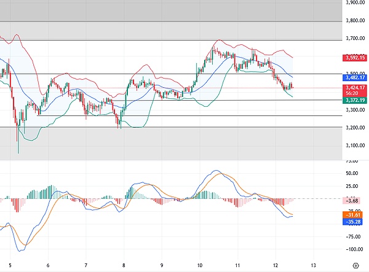Image resolution: width=369 pixels, height=272 pixels.
Task: Click date 12 on the time axis
Action: click(x=276, y=265)
